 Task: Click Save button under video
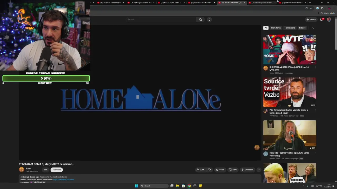(233, 170)
